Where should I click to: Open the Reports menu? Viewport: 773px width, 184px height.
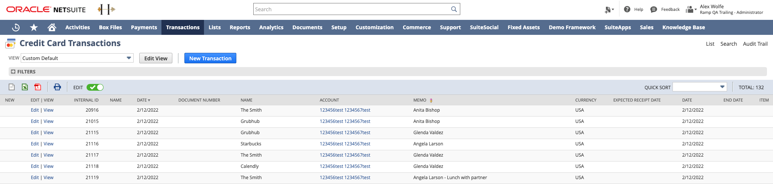pyautogui.click(x=240, y=27)
